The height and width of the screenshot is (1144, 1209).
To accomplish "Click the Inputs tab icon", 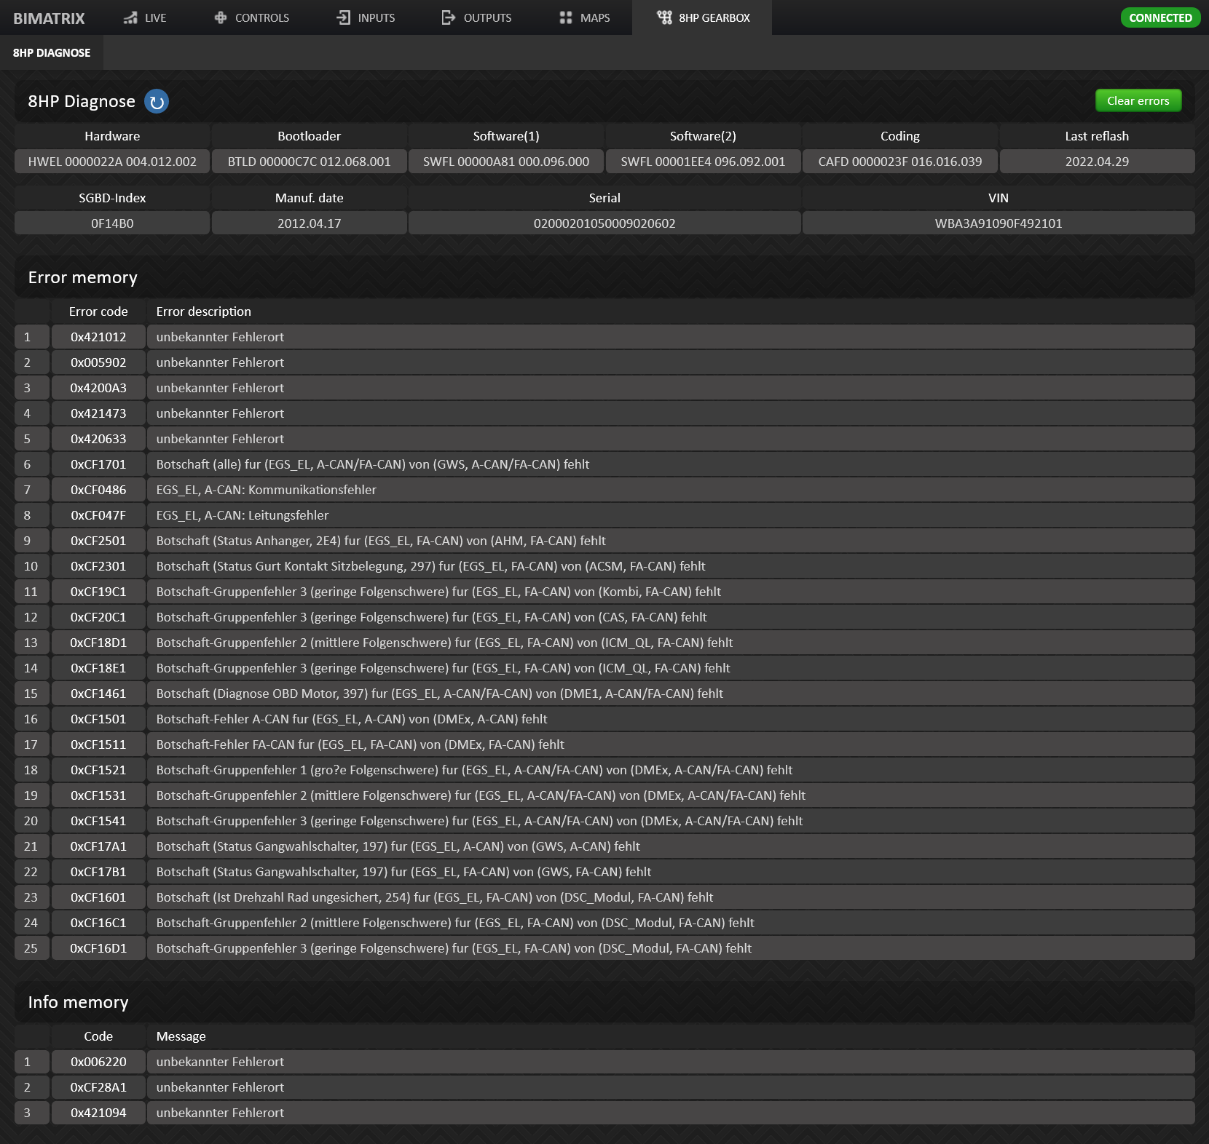I will pyautogui.click(x=344, y=18).
